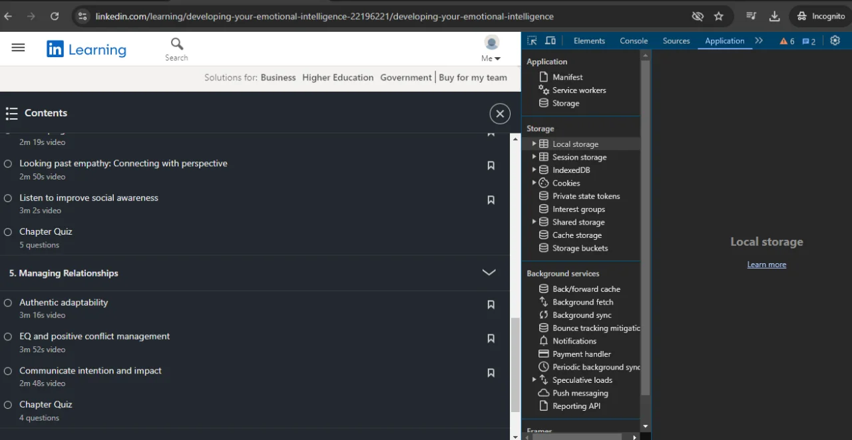The height and width of the screenshot is (440, 852).
Task: Bookmark page with star icon
Action: point(719,16)
